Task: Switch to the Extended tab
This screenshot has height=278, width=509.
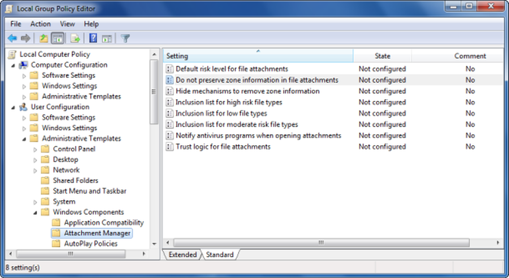Action: click(182, 255)
